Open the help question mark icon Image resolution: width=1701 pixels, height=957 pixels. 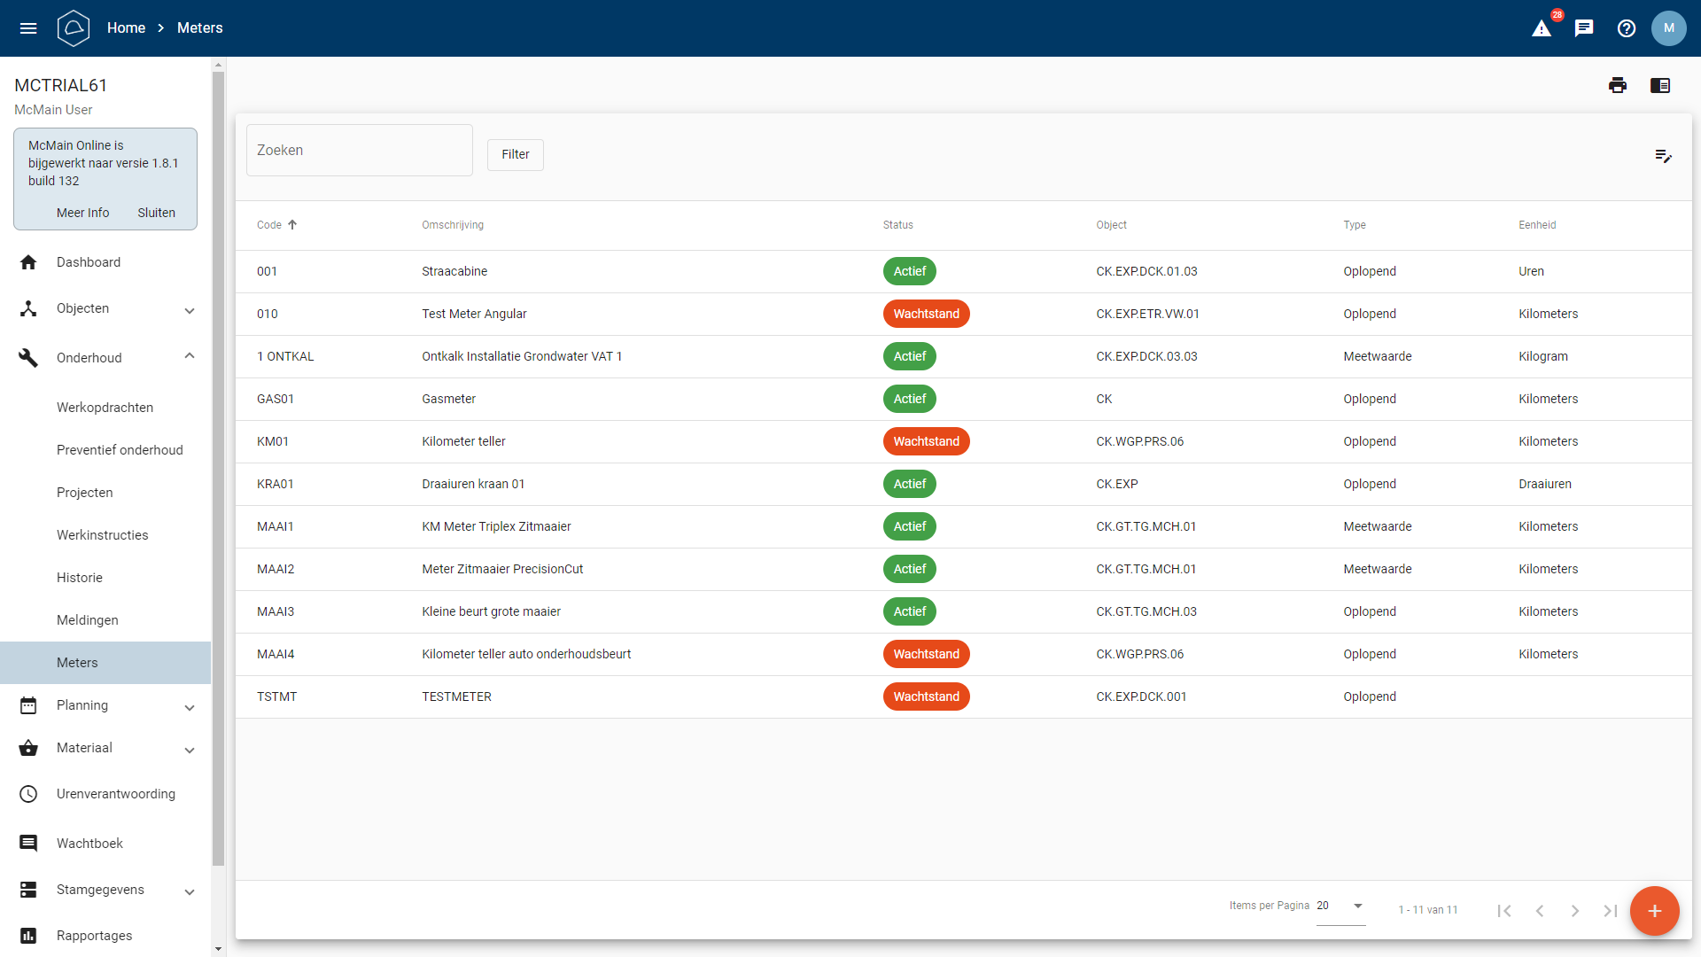coord(1627,28)
